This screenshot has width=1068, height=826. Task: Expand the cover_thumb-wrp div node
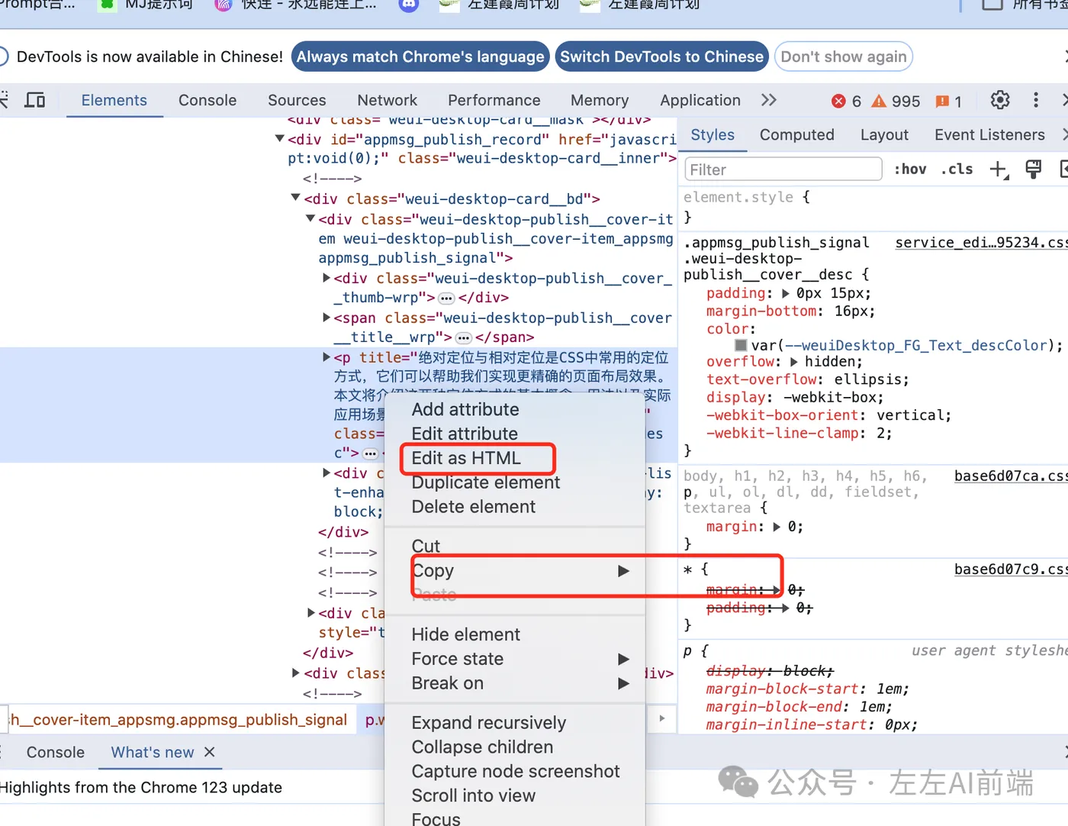tap(327, 278)
